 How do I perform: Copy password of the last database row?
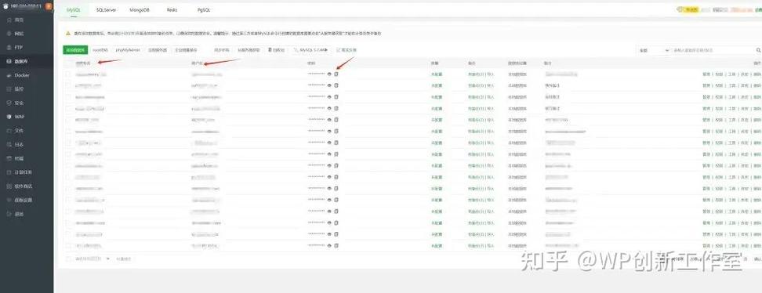(336, 245)
